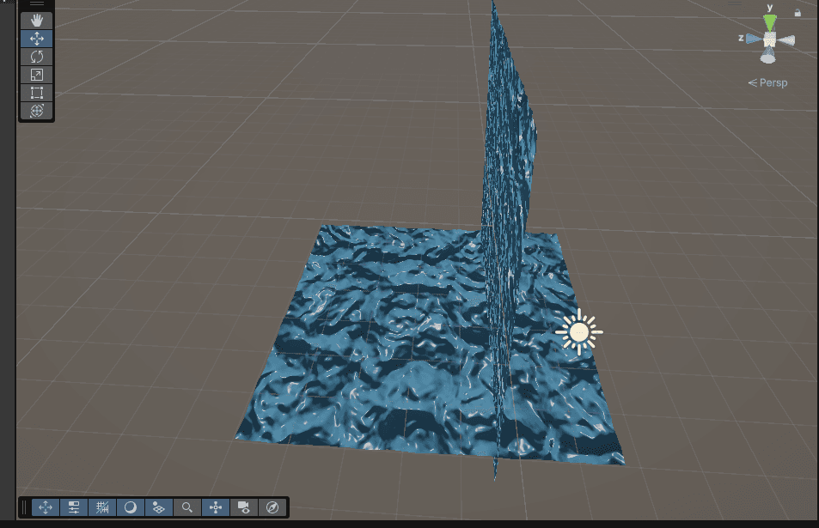Open the orientation gizmo overlay handle
Image resolution: width=819 pixels, height=528 pixels.
click(736, 3)
